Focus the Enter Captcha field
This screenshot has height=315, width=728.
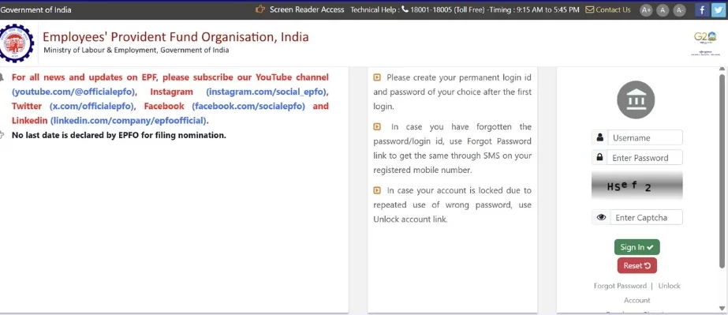click(646, 217)
